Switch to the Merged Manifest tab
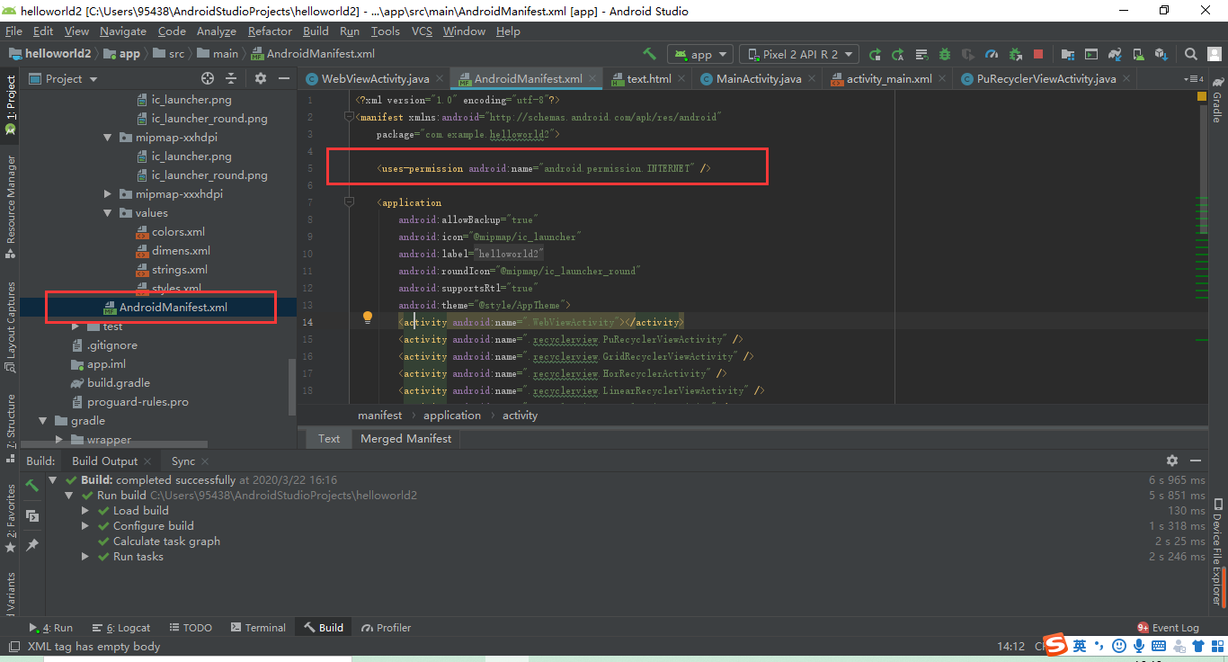 coord(405,438)
